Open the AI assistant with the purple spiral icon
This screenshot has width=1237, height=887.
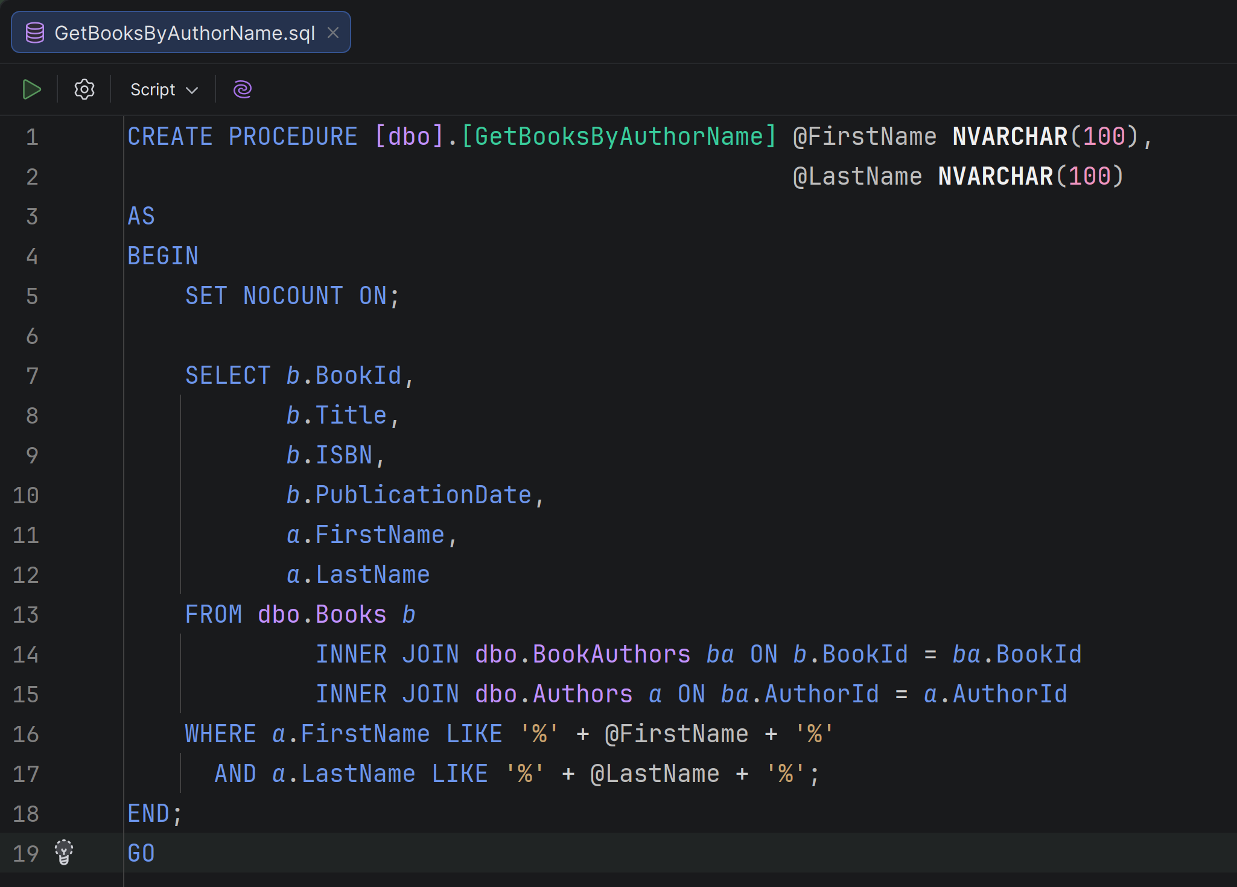coord(241,89)
